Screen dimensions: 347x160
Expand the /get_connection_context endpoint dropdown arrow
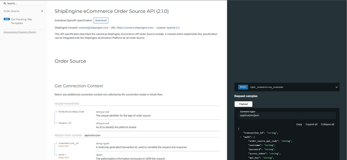coord(336,87)
